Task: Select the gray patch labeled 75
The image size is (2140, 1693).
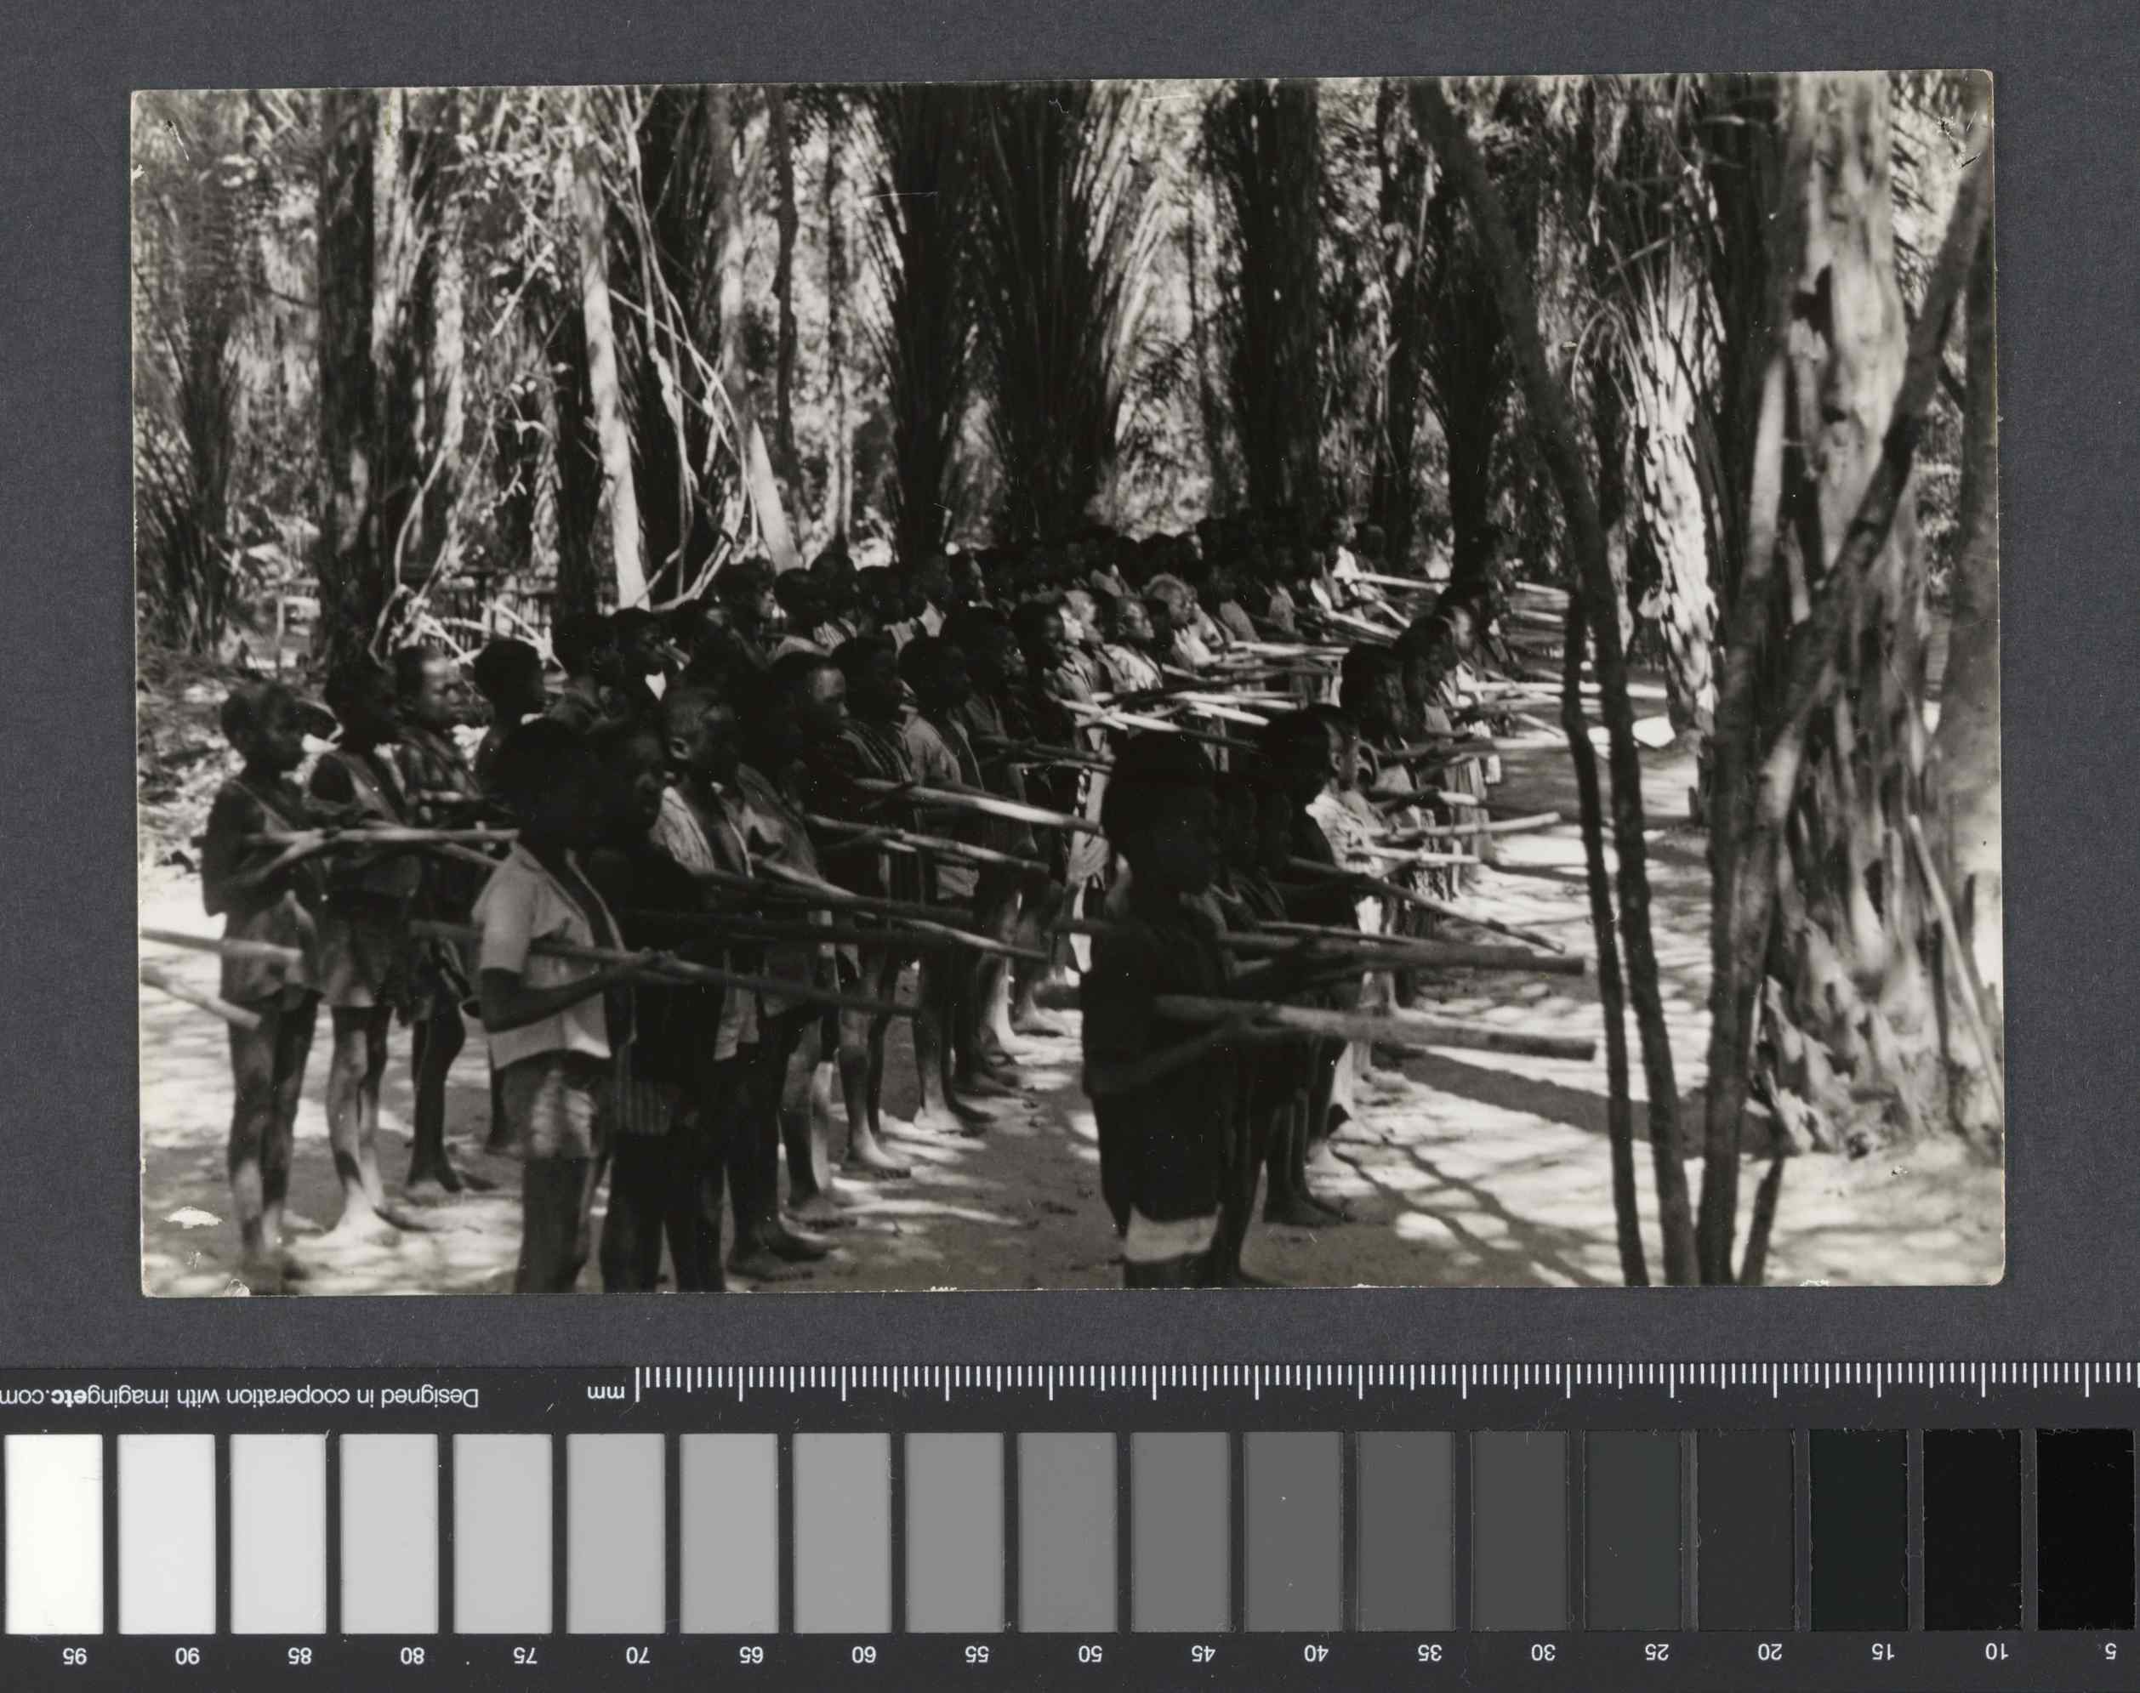Action: tap(503, 1534)
